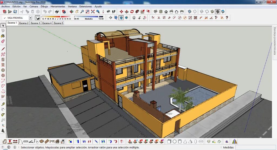Cut selection with scissors icon
Image resolution: width=277 pixels, height=150 pixels.
point(22,12)
